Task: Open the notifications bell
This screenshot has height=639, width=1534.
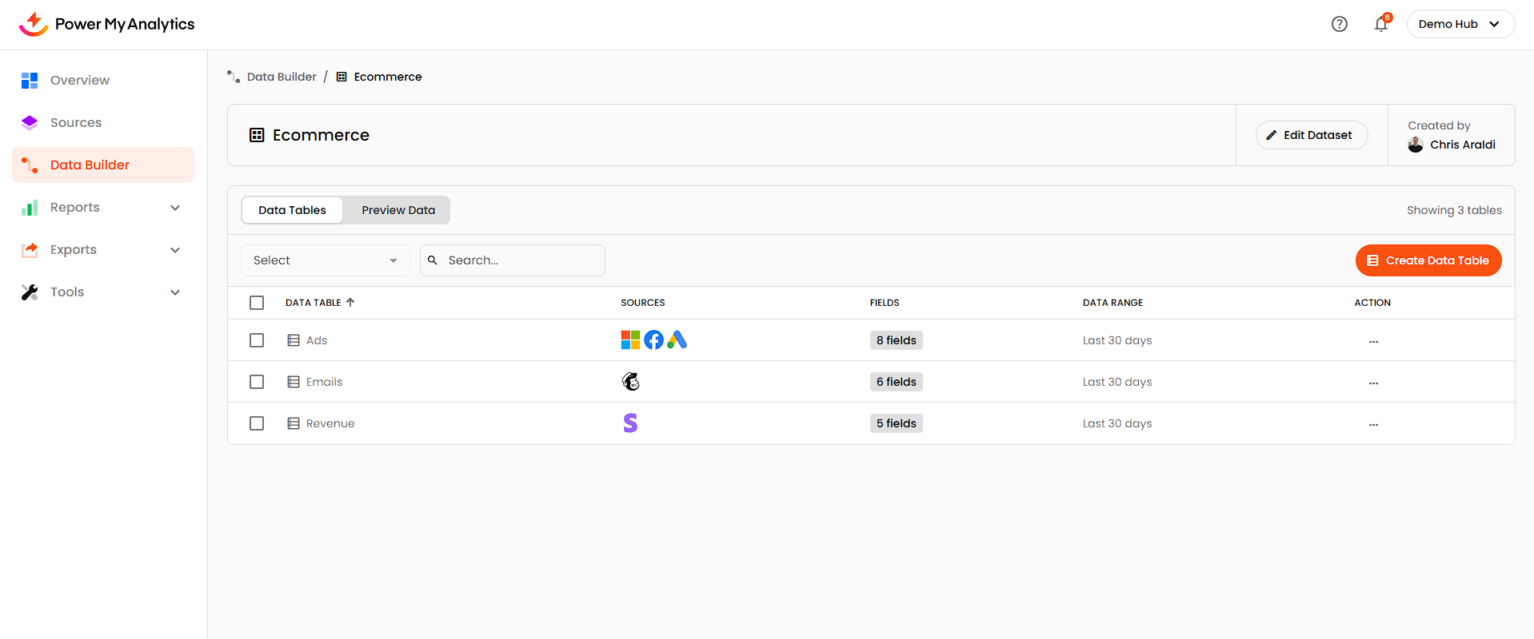Action: [1381, 24]
